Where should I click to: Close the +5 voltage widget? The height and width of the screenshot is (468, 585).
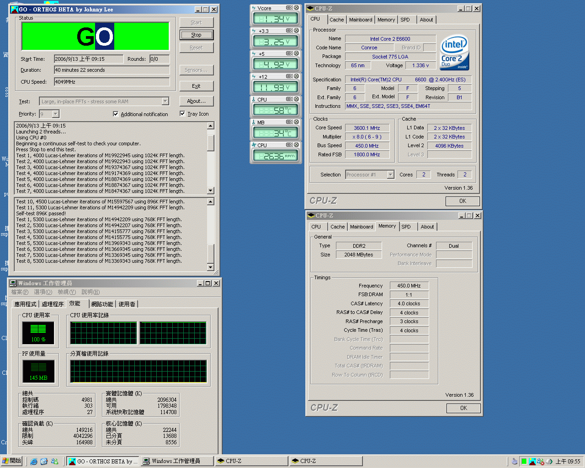(x=296, y=53)
